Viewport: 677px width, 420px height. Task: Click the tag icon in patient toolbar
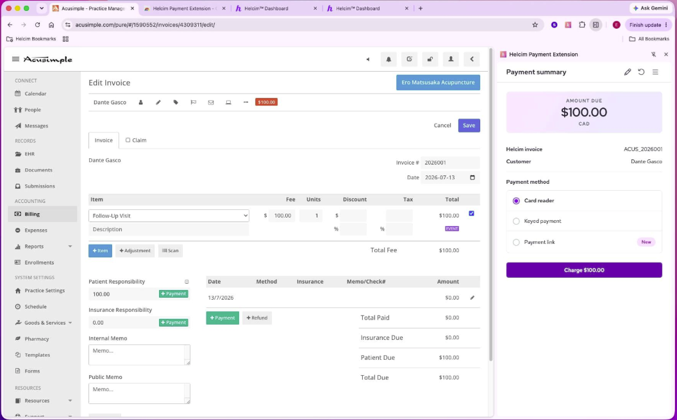tap(176, 102)
